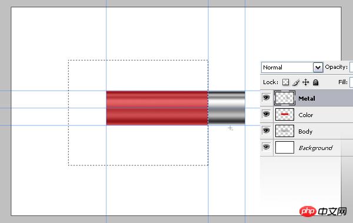Select the Metal layer thumbnail

click(285, 98)
